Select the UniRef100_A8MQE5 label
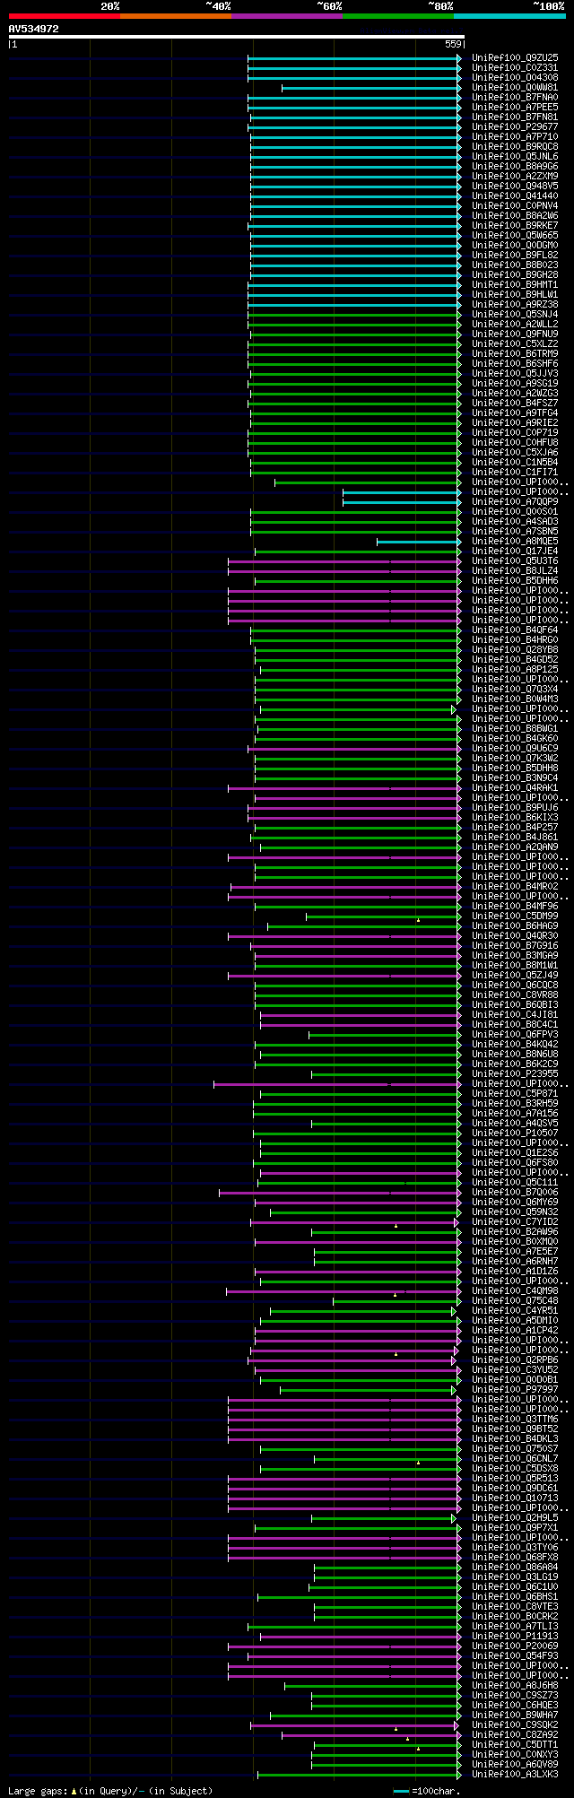 [x=515, y=541]
